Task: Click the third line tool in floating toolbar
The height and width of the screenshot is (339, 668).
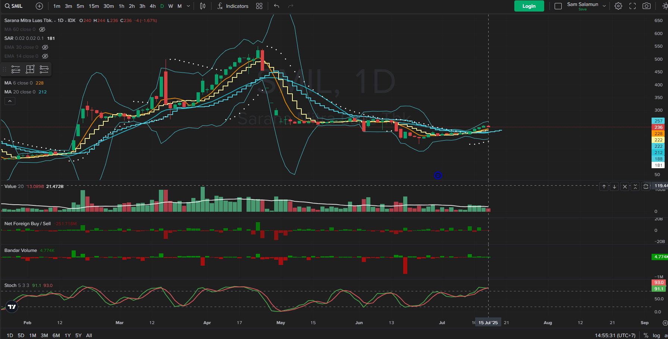Action: (44, 69)
